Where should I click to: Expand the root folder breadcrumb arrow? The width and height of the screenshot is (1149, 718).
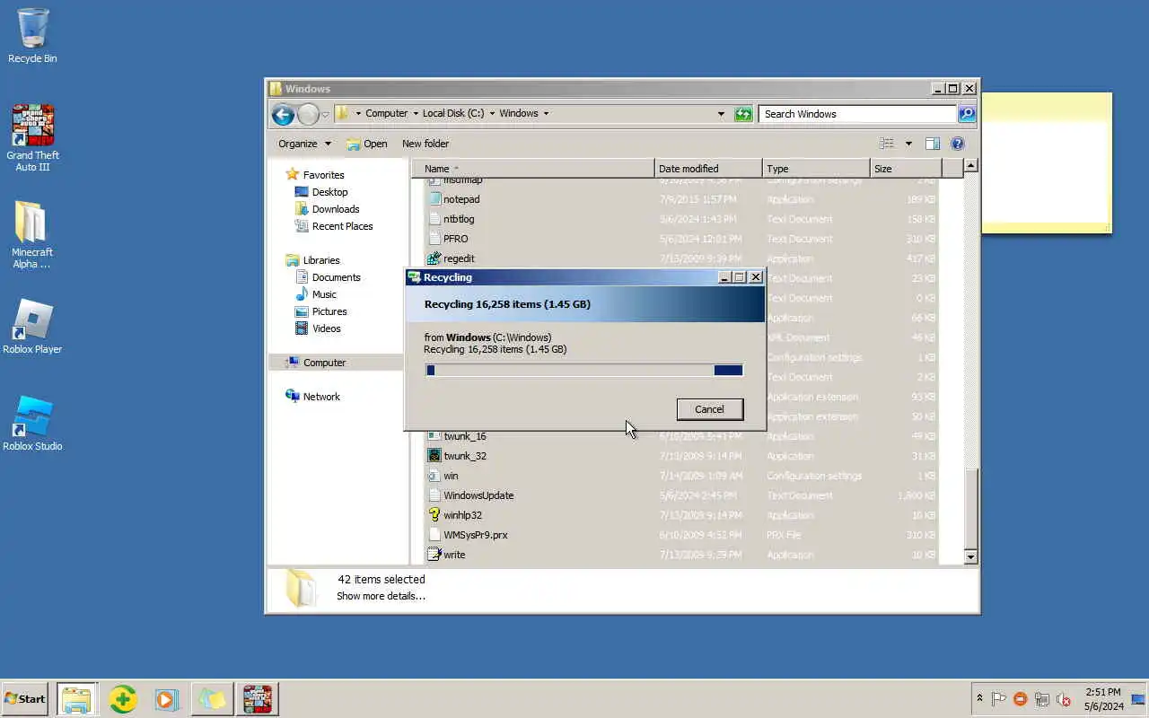358,114
